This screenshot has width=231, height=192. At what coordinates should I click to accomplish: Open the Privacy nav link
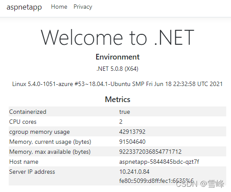pyautogui.click(x=83, y=7)
